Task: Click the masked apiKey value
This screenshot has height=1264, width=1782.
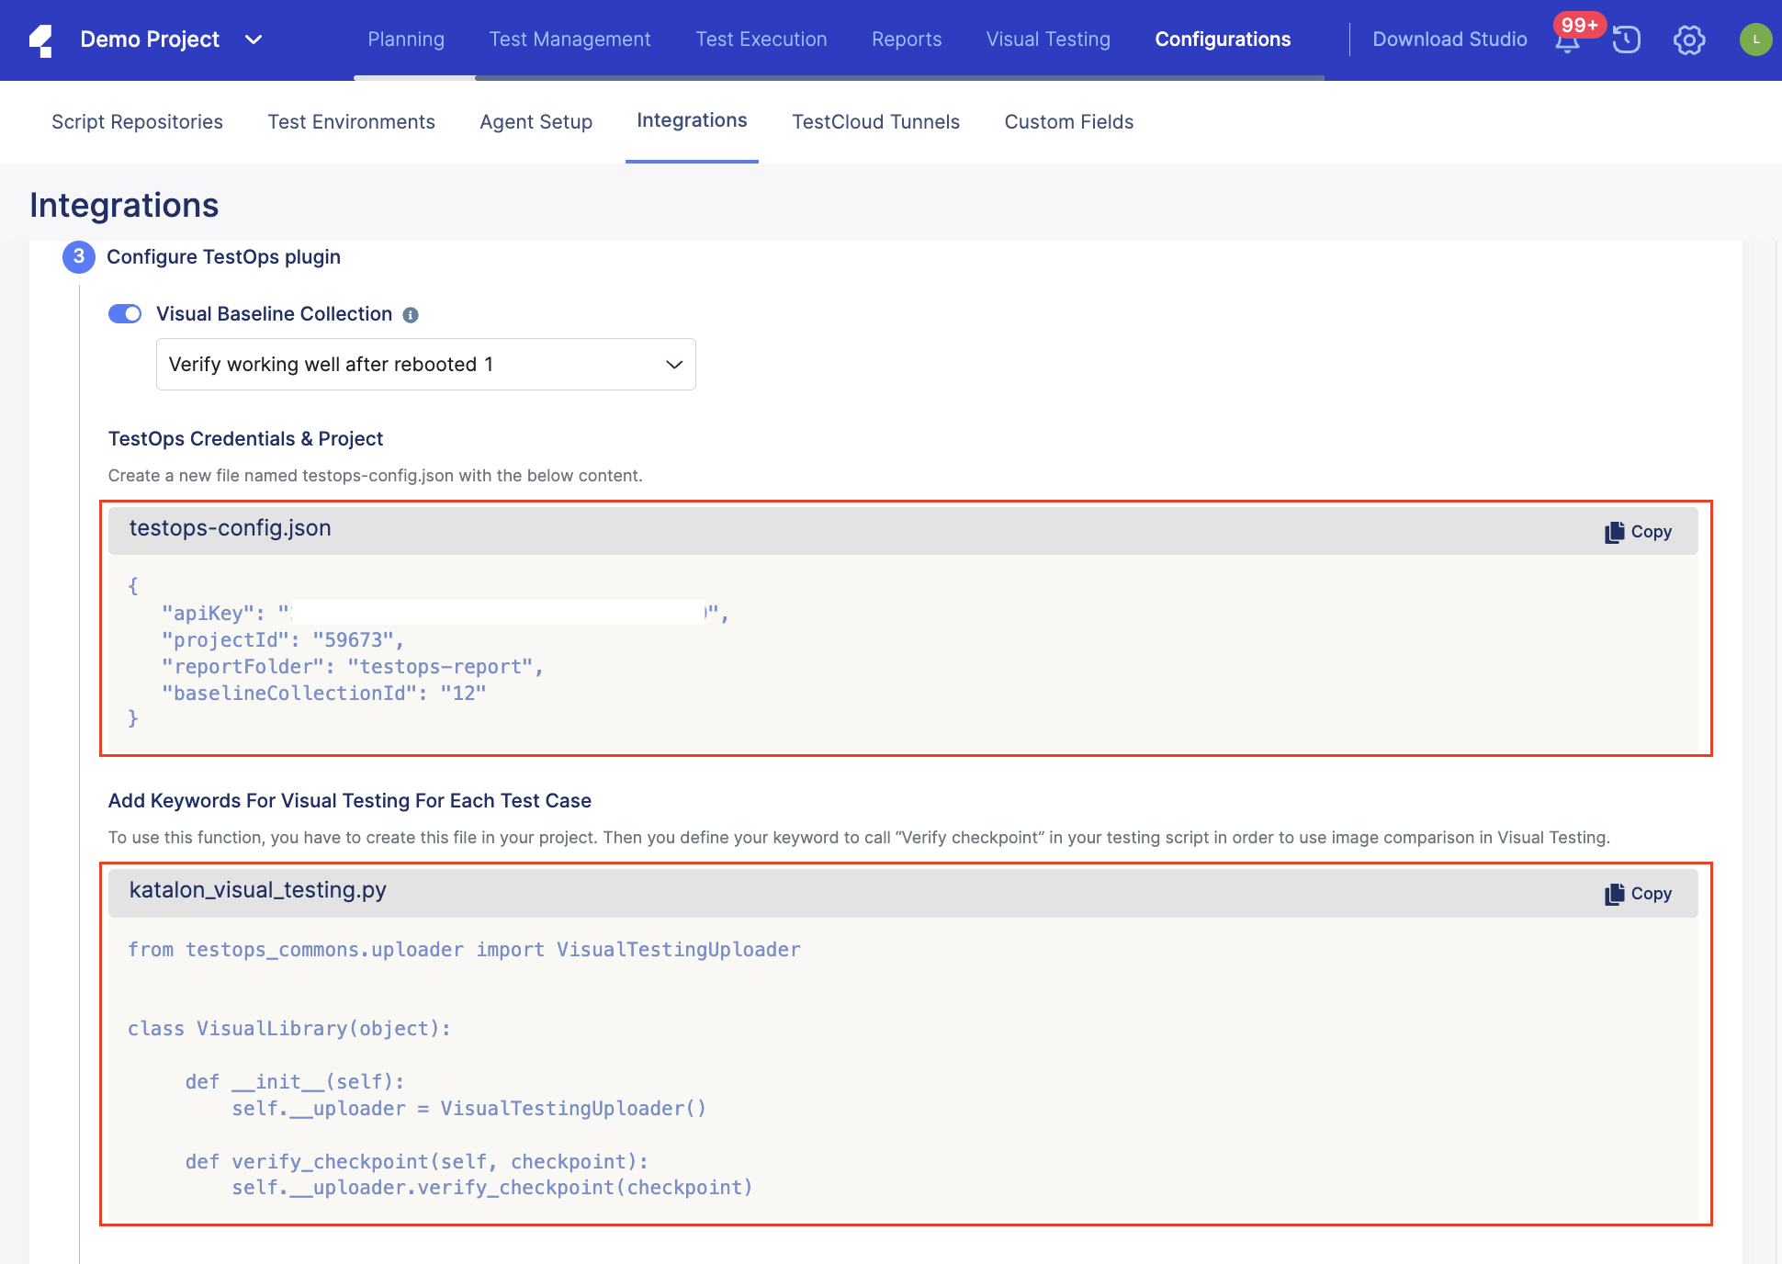Action: click(x=499, y=613)
